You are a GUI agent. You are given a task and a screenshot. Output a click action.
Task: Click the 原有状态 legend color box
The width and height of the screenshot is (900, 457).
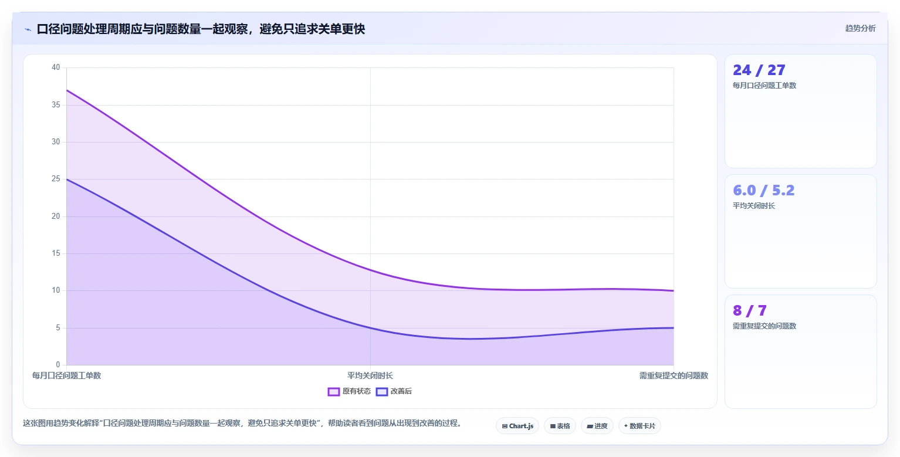(x=334, y=391)
